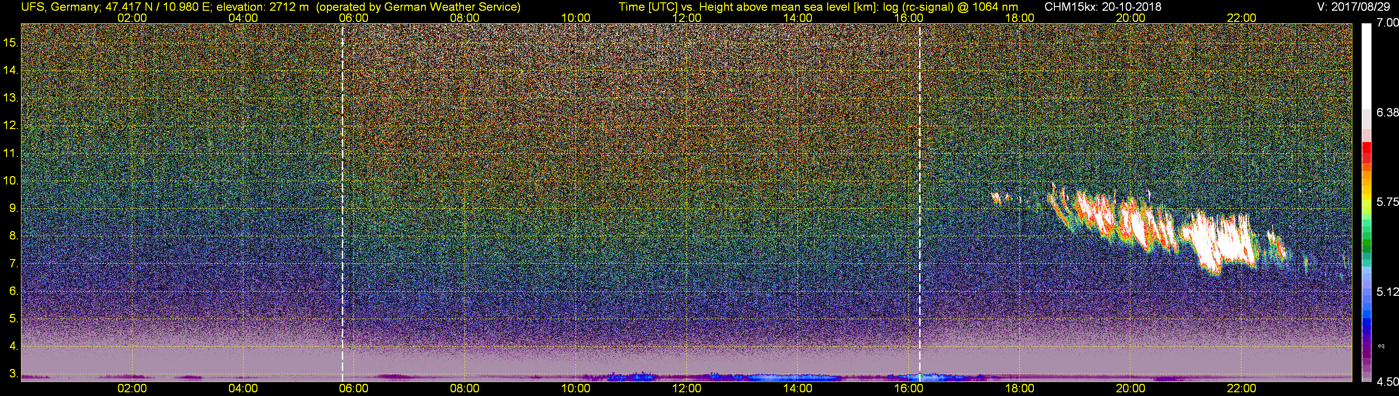
Task: Click the colorbar value 4.50
Action: pyautogui.click(x=1388, y=382)
